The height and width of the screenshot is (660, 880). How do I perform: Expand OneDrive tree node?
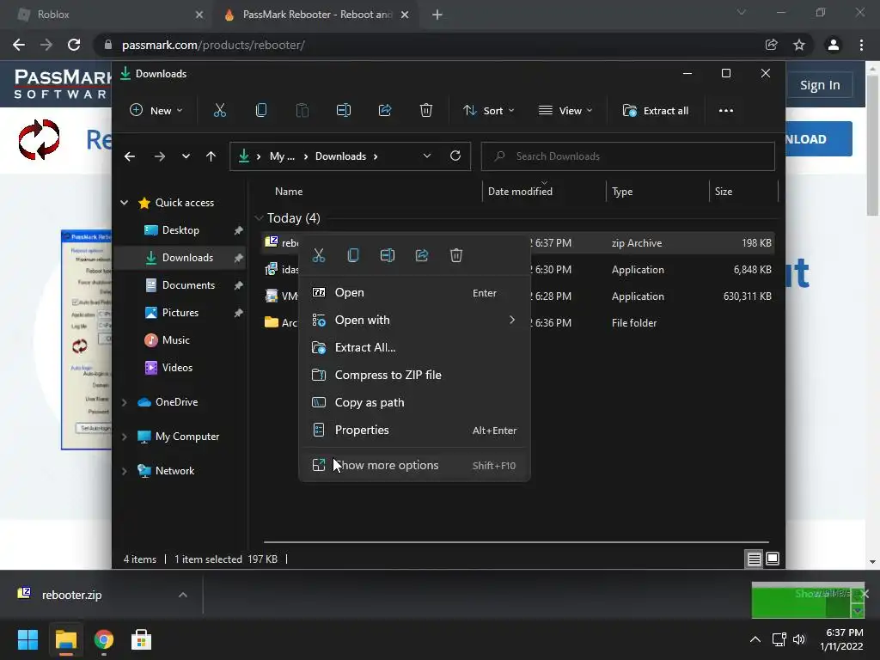124,402
